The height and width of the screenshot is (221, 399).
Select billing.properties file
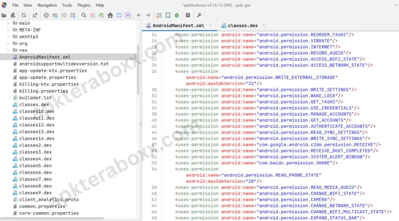click(44, 91)
